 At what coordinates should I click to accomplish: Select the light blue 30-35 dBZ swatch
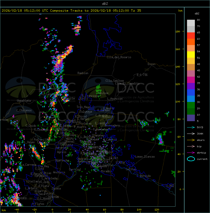pyautogui.click(x=191, y=99)
